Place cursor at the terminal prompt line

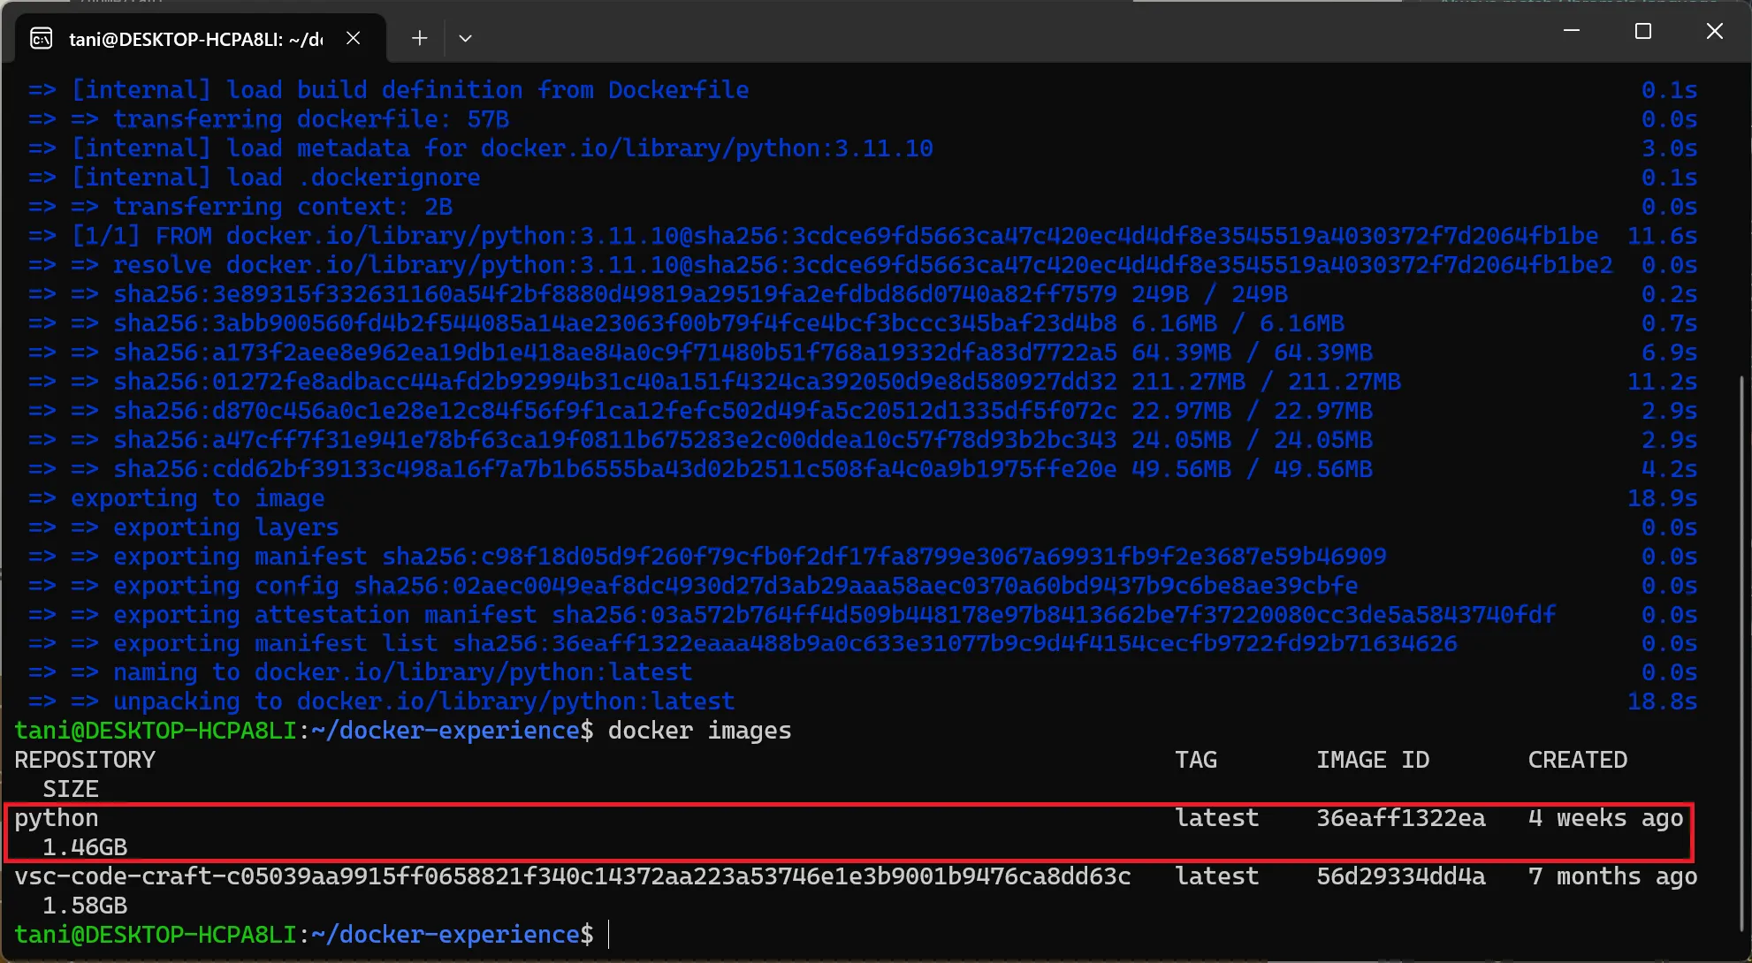pyautogui.click(x=610, y=934)
